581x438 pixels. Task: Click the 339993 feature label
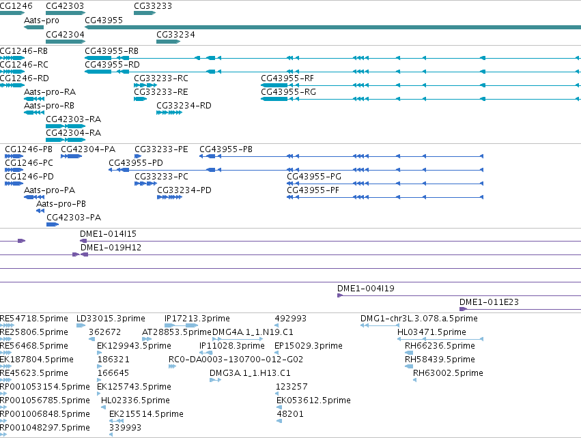coord(125,428)
